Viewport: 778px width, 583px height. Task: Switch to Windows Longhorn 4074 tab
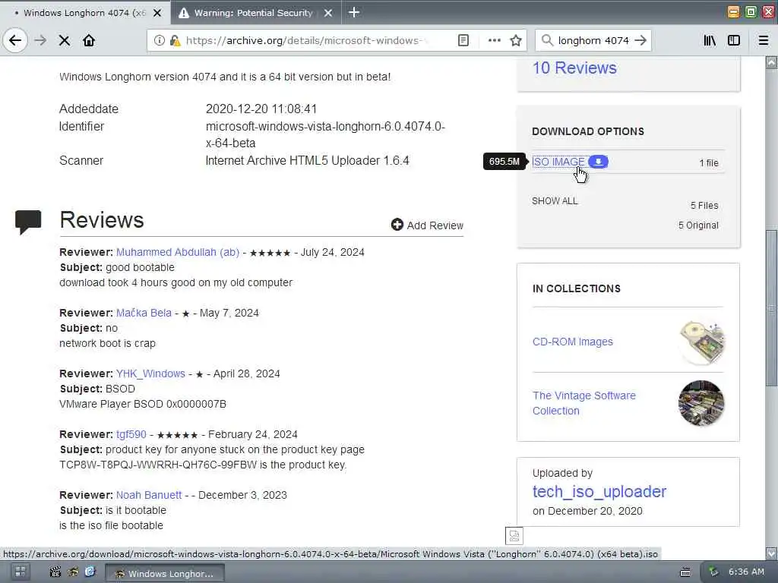85,12
